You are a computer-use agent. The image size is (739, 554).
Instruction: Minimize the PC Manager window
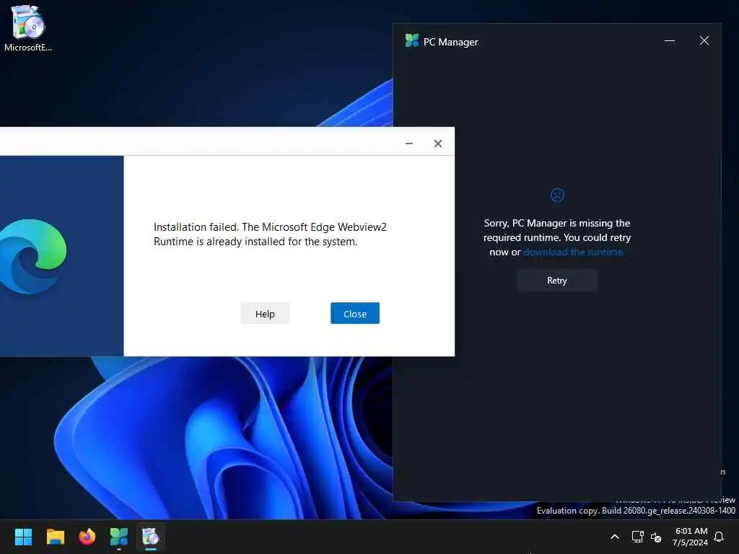669,41
